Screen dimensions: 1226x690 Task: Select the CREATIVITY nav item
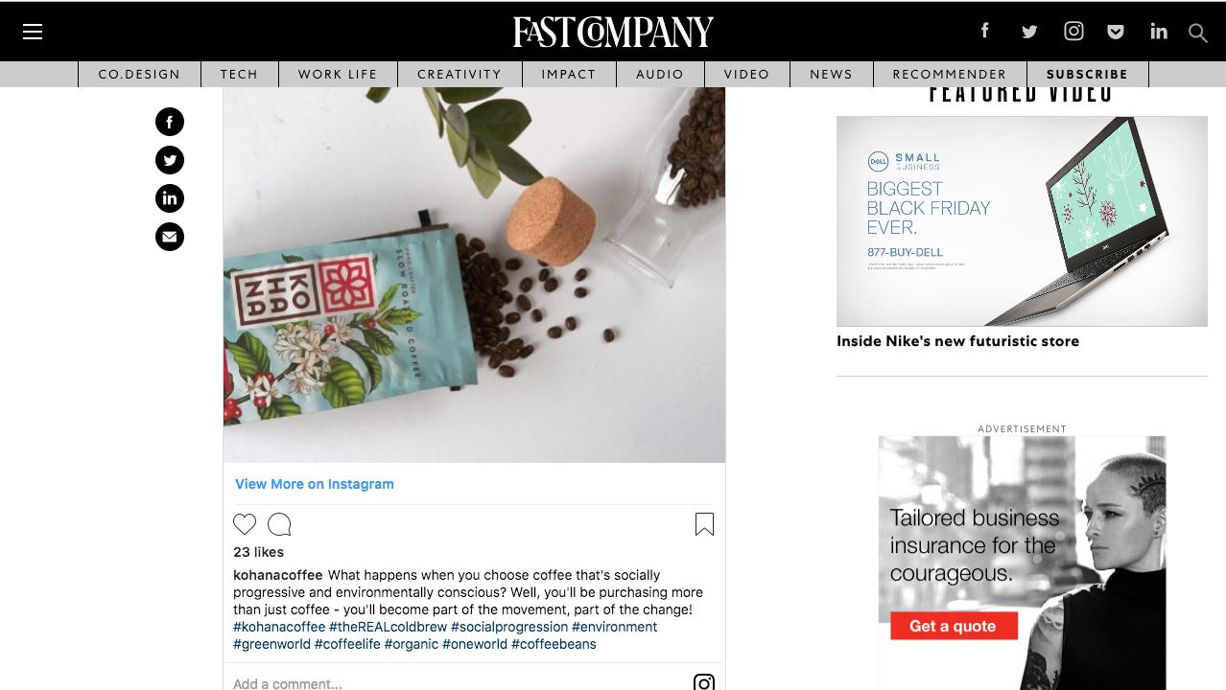coord(460,74)
